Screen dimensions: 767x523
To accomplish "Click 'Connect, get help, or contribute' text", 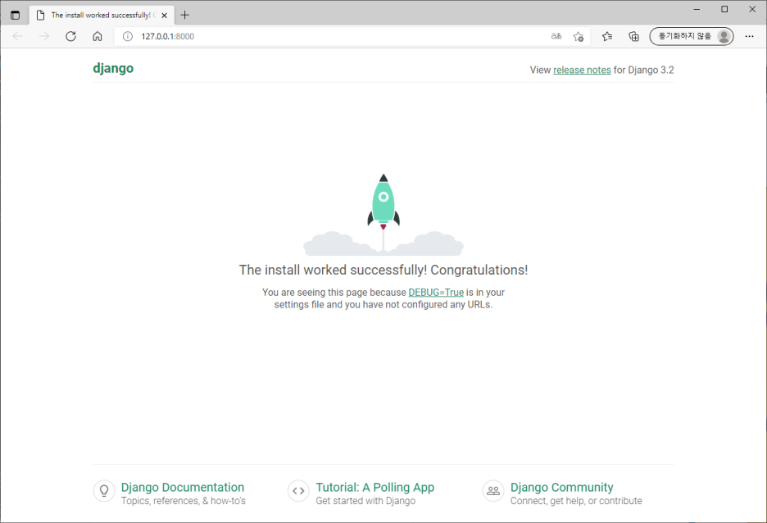I will pyautogui.click(x=576, y=501).
